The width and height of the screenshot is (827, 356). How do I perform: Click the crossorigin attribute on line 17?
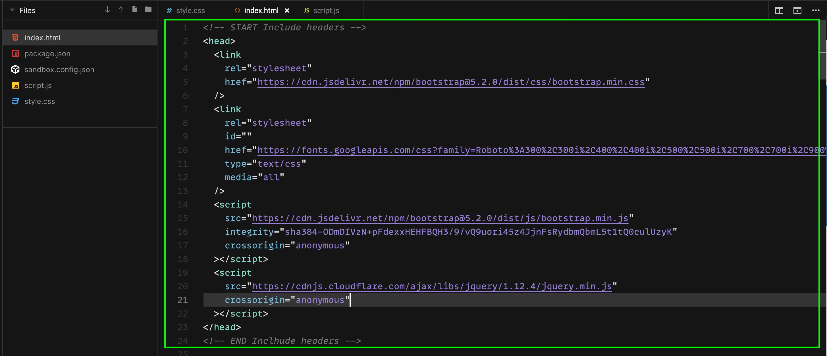287,246
